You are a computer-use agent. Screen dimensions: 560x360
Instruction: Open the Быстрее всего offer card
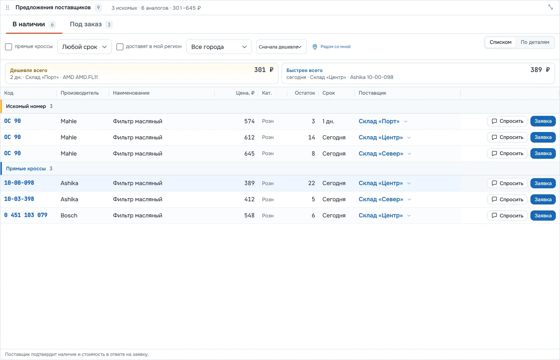coord(418,73)
